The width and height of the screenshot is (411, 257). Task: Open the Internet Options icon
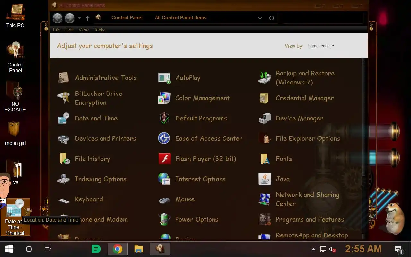tap(164, 179)
